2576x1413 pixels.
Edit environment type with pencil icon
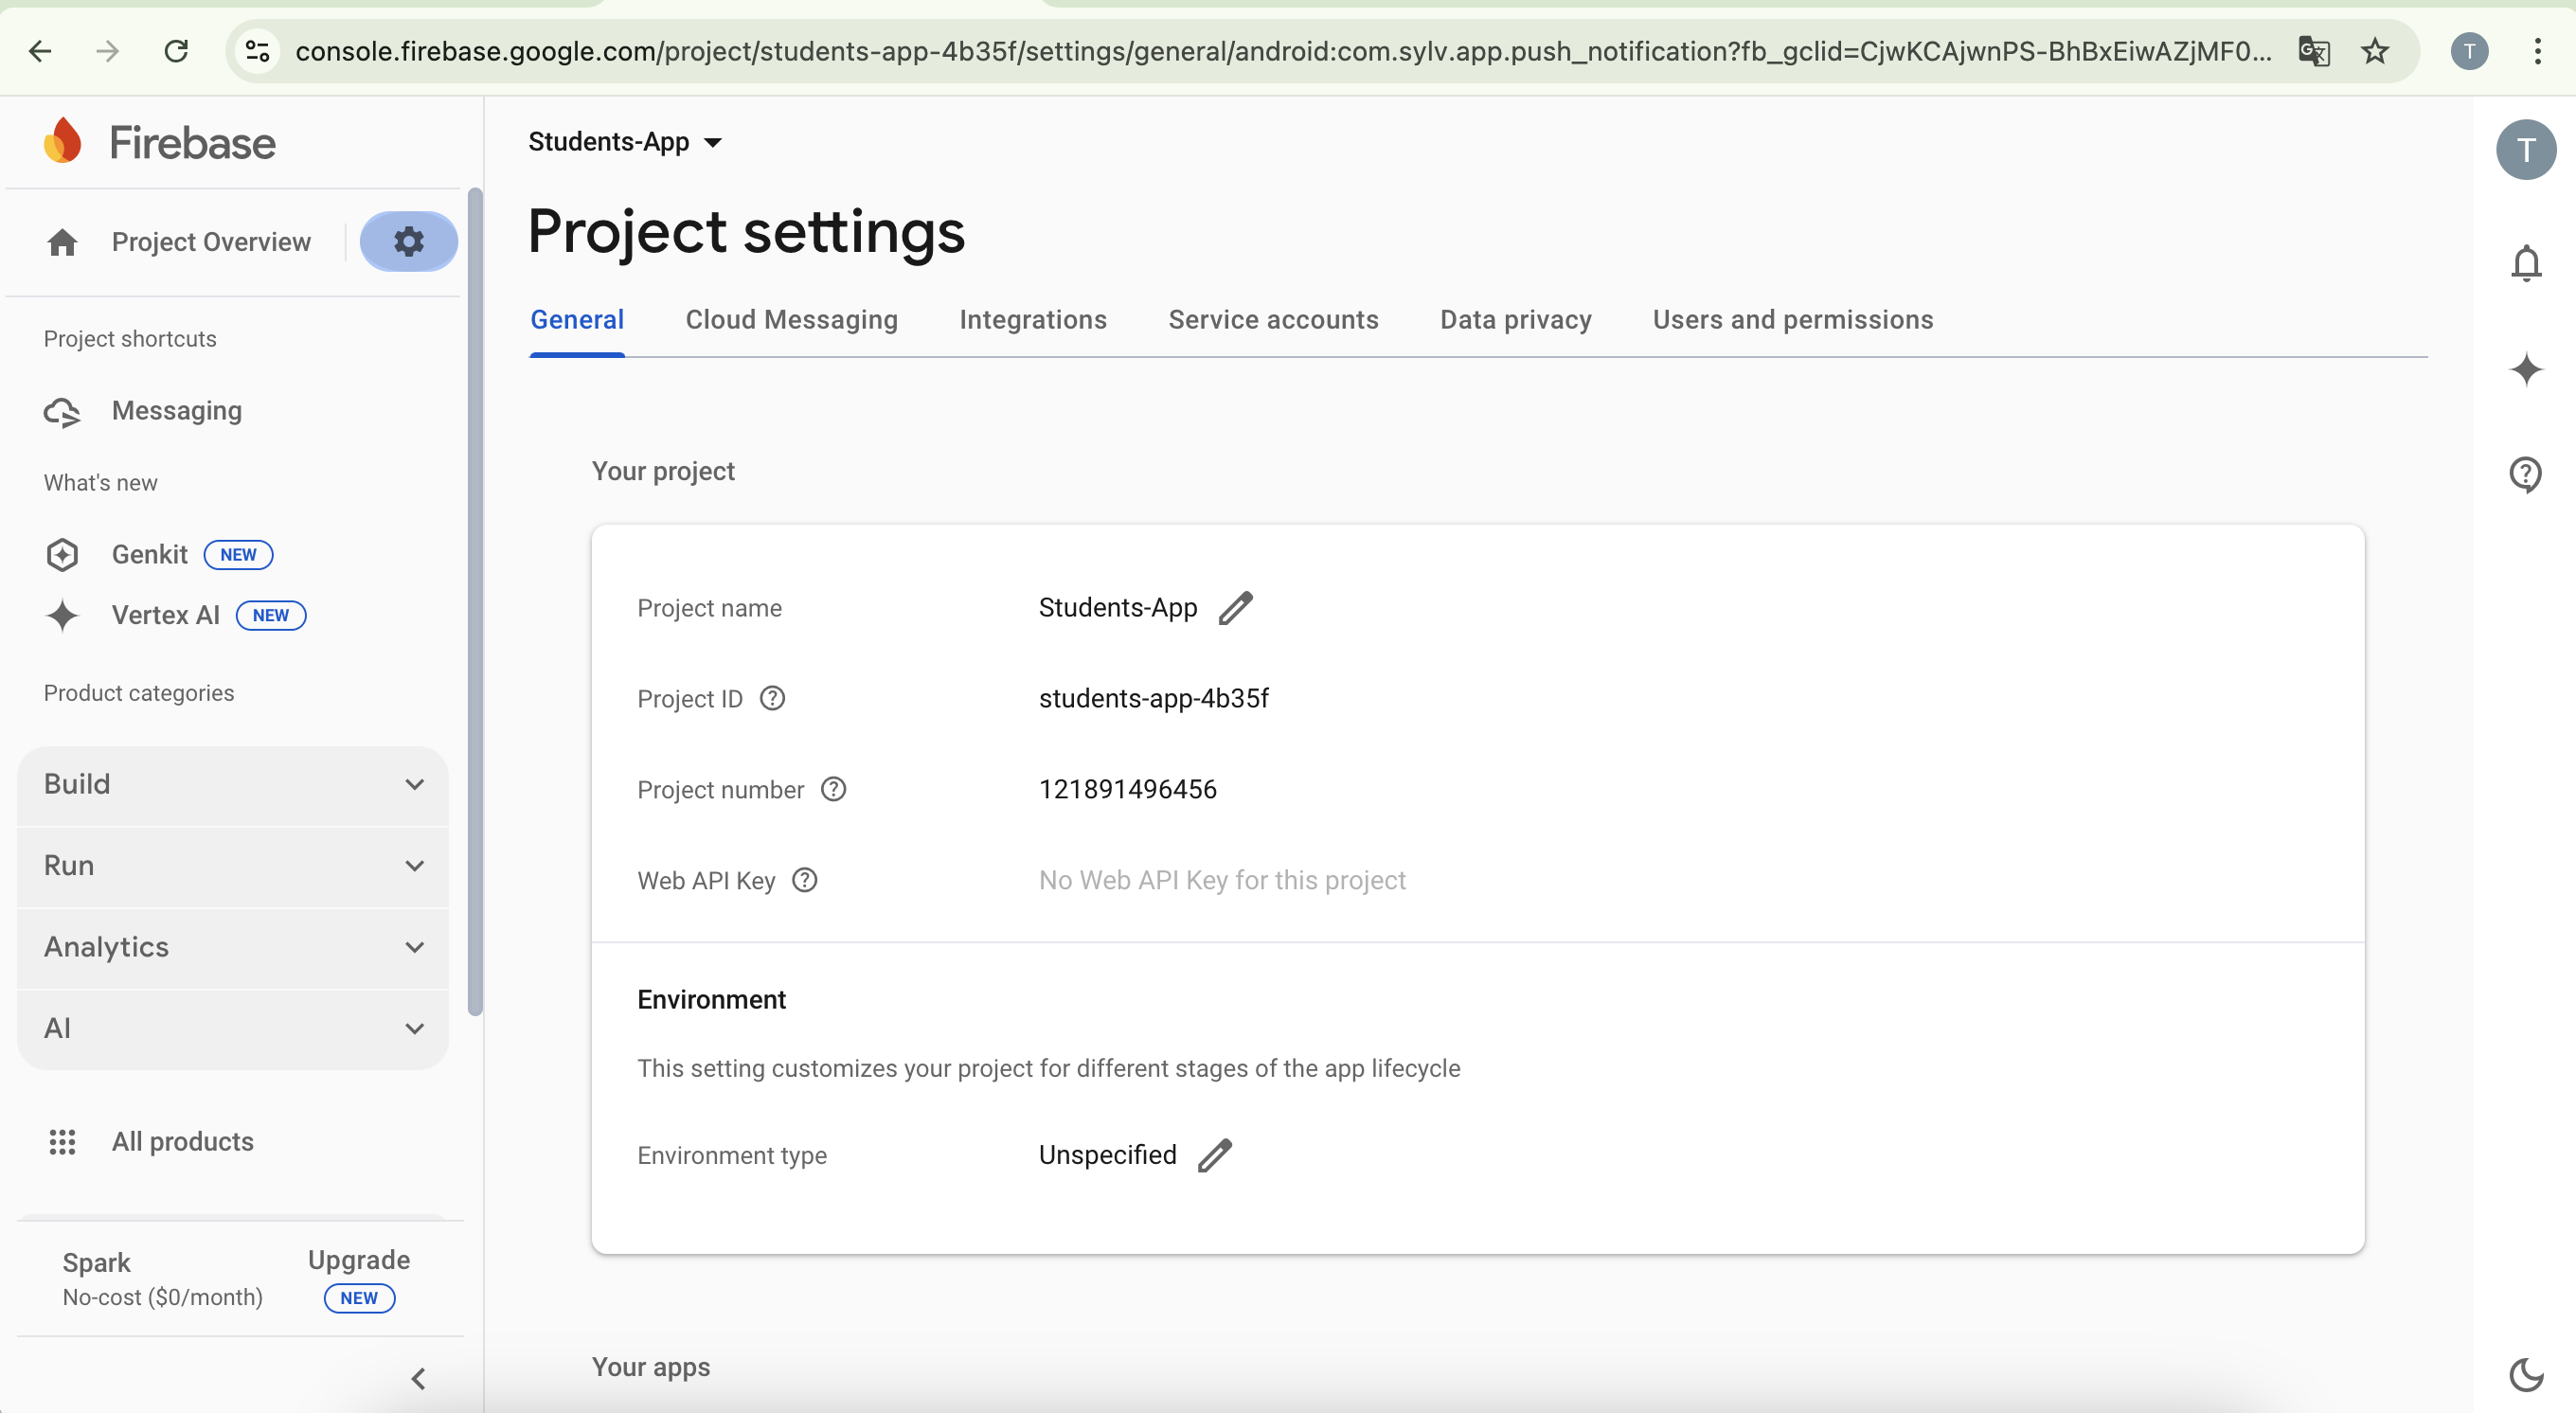pos(1215,1155)
